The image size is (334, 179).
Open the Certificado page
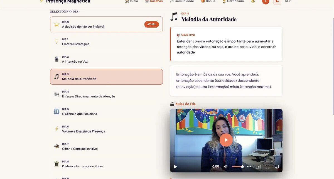(x=233, y=1)
